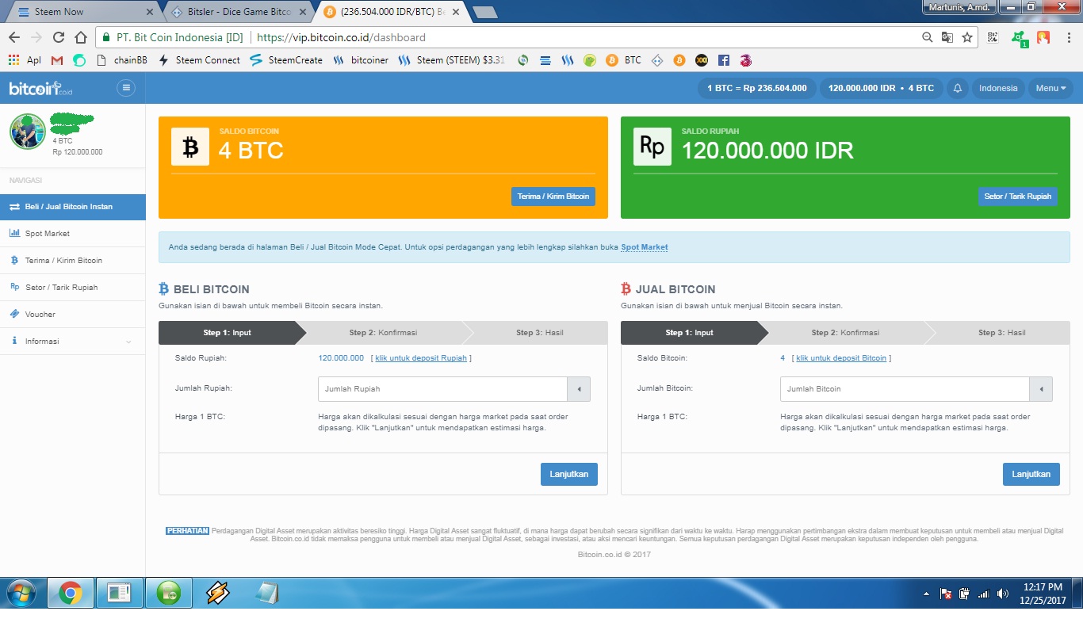Viewport: 1083px width, 634px height.
Task: Open the Apps bookmark shortcut
Action: coord(25,60)
